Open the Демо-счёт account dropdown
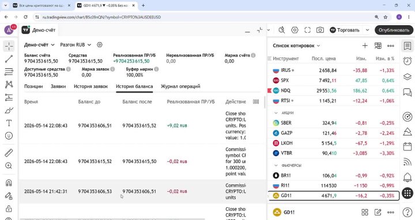This screenshot has width=415, height=220. point(39,45)
